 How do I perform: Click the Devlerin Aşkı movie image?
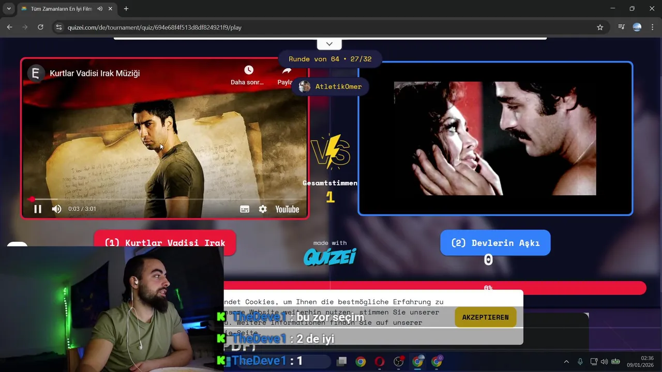[x=495, y=138]
